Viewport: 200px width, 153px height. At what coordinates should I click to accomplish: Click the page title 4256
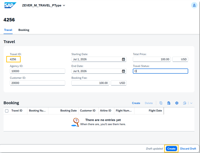coord(9,20)
